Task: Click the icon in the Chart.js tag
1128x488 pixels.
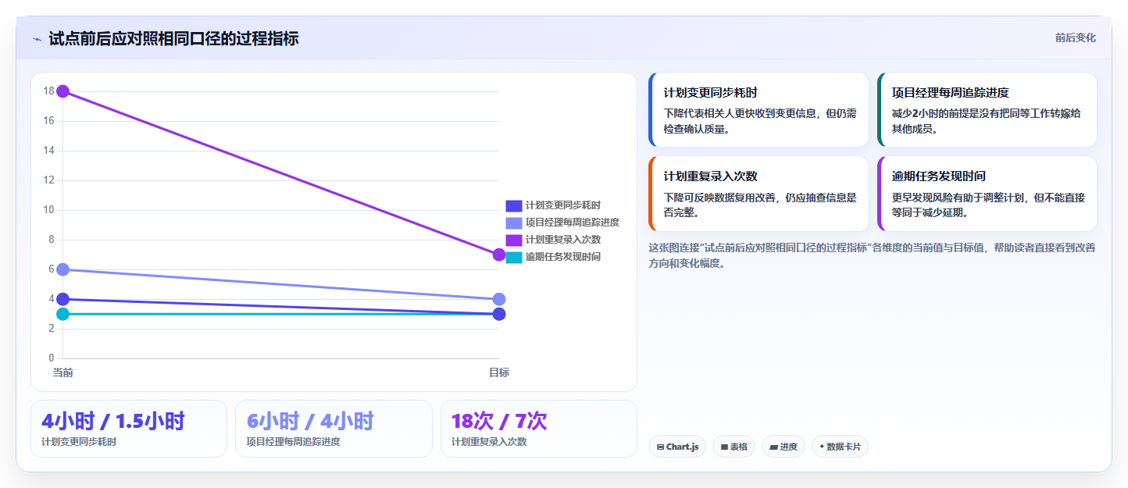Action: (x=660, y=447)
